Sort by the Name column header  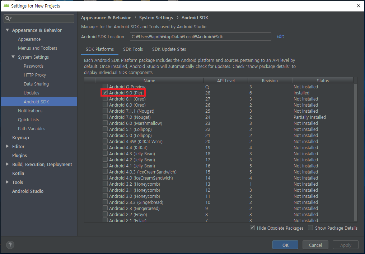(149, 80)
